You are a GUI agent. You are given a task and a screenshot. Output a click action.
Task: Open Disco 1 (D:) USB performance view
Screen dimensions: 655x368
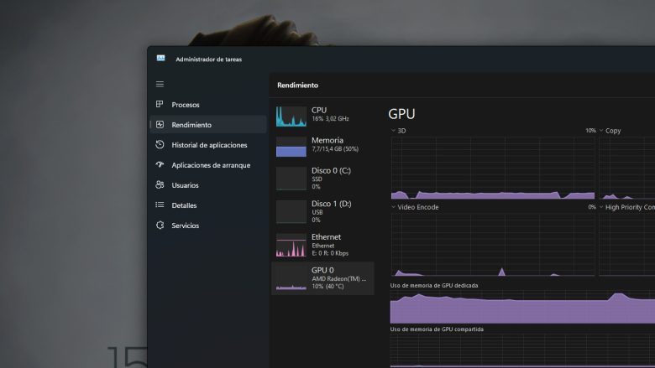(322, 211)
